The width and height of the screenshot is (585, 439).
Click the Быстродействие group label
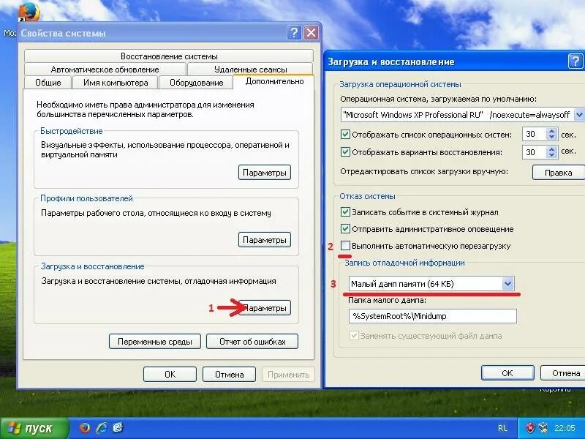tap(71, 131)
